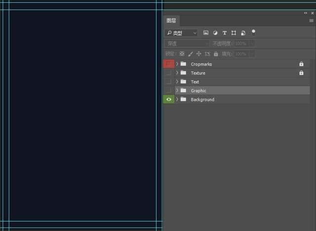
Task: Lock all padlock icon in lock row
Action: tap(216, 54)
